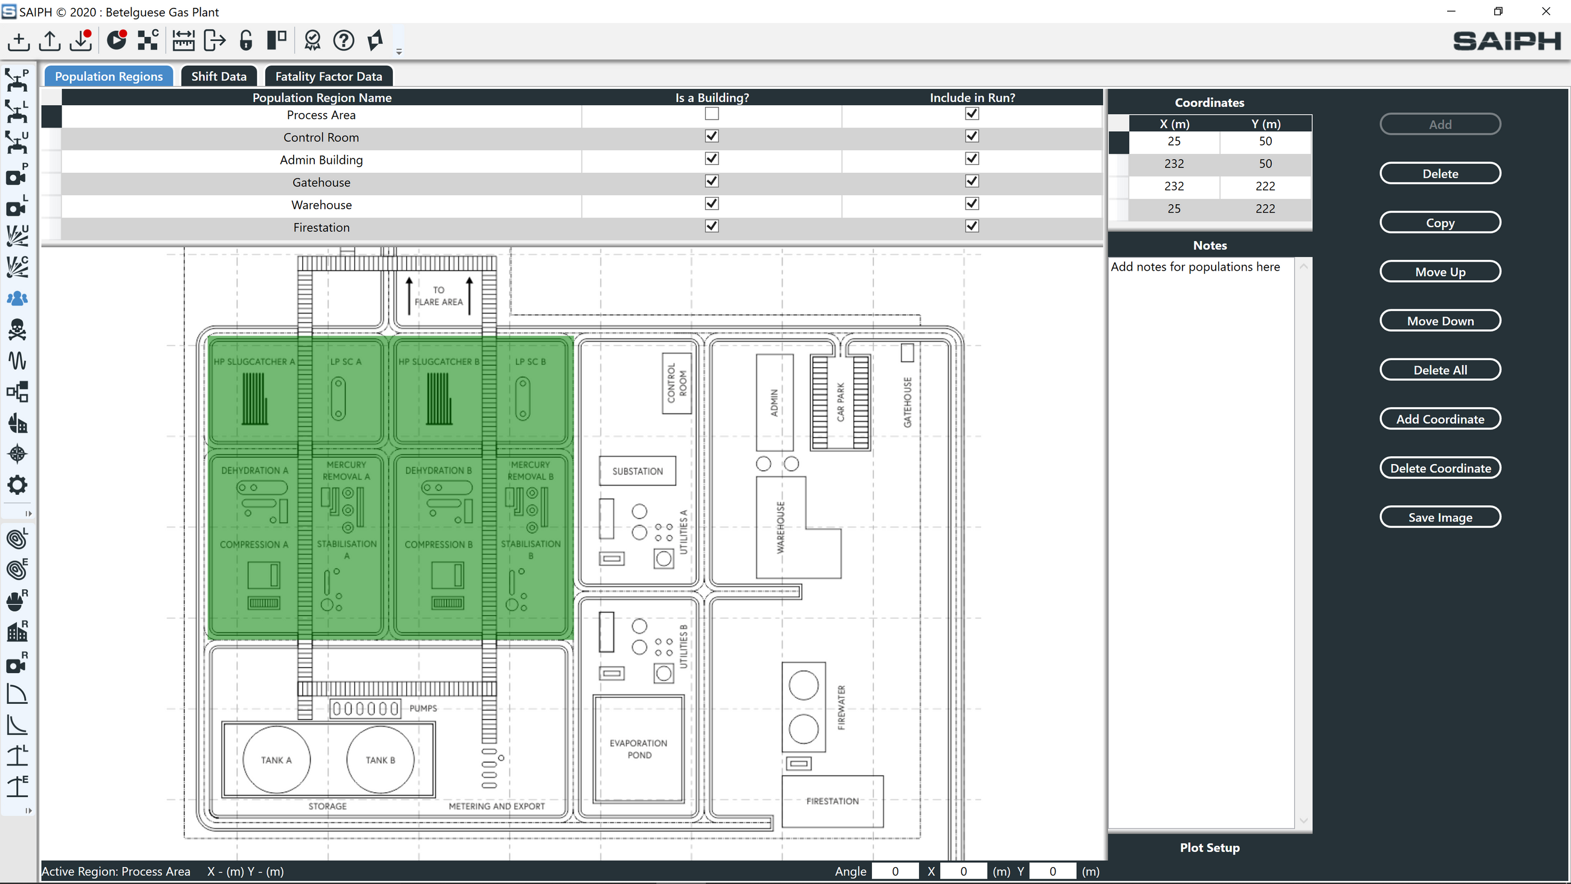Expand the top toolbar overflow arrow

399,52
